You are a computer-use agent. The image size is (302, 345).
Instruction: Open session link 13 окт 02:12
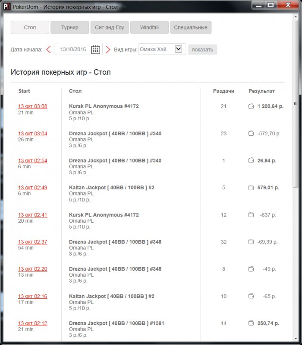click(x=32, y=323)
